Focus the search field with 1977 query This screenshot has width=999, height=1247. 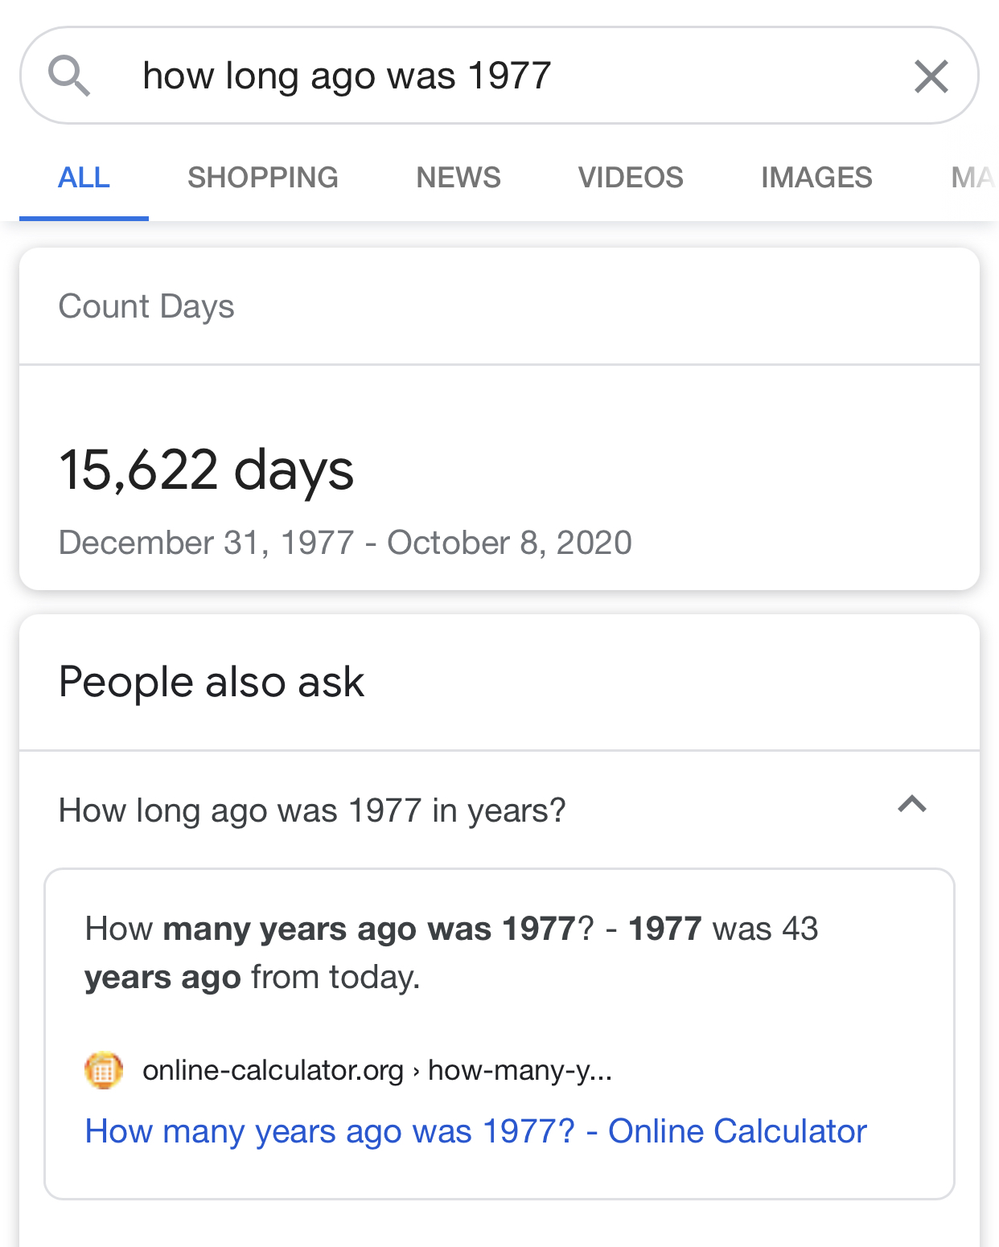point(499,76)
